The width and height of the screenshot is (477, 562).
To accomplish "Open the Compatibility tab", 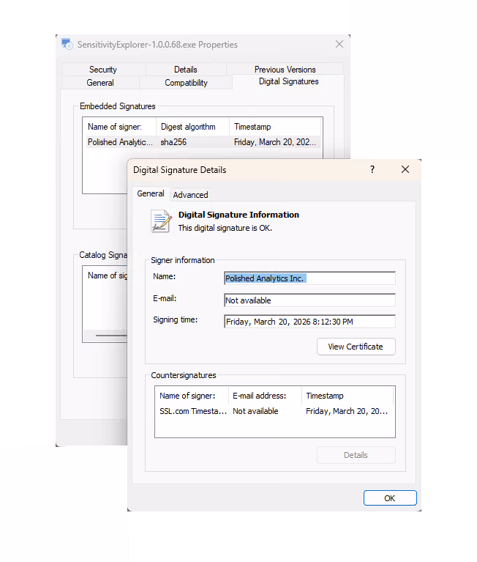I will click(186, 83).
